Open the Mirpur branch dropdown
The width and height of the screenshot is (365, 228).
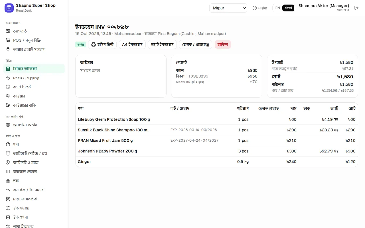(x=228, y=8)
